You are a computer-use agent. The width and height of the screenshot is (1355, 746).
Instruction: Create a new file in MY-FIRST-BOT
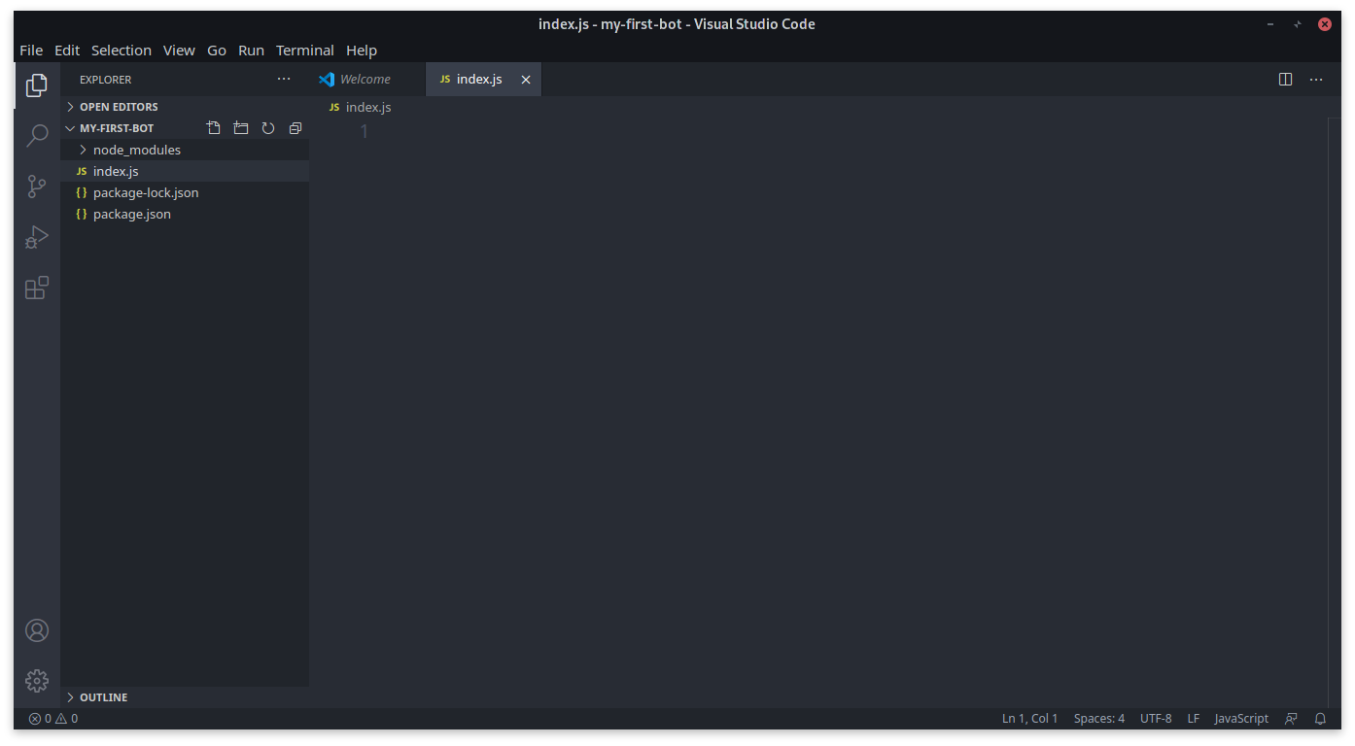[x=214, y=128]
